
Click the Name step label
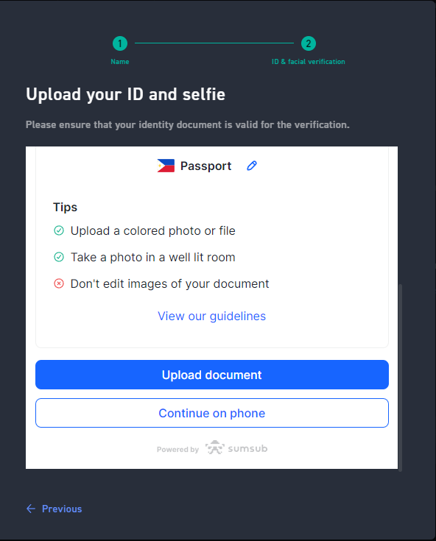pos(120,62)
